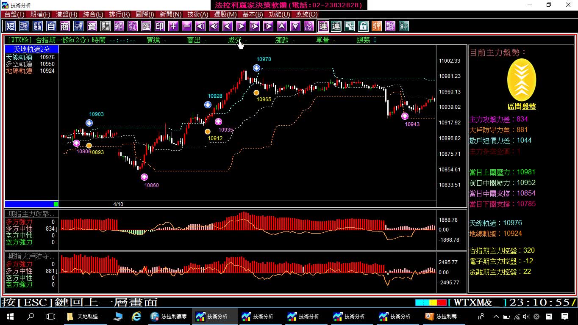Select the 當日上關壓力：10981 value
Viewport: 578px width, 325px height.
503,172
